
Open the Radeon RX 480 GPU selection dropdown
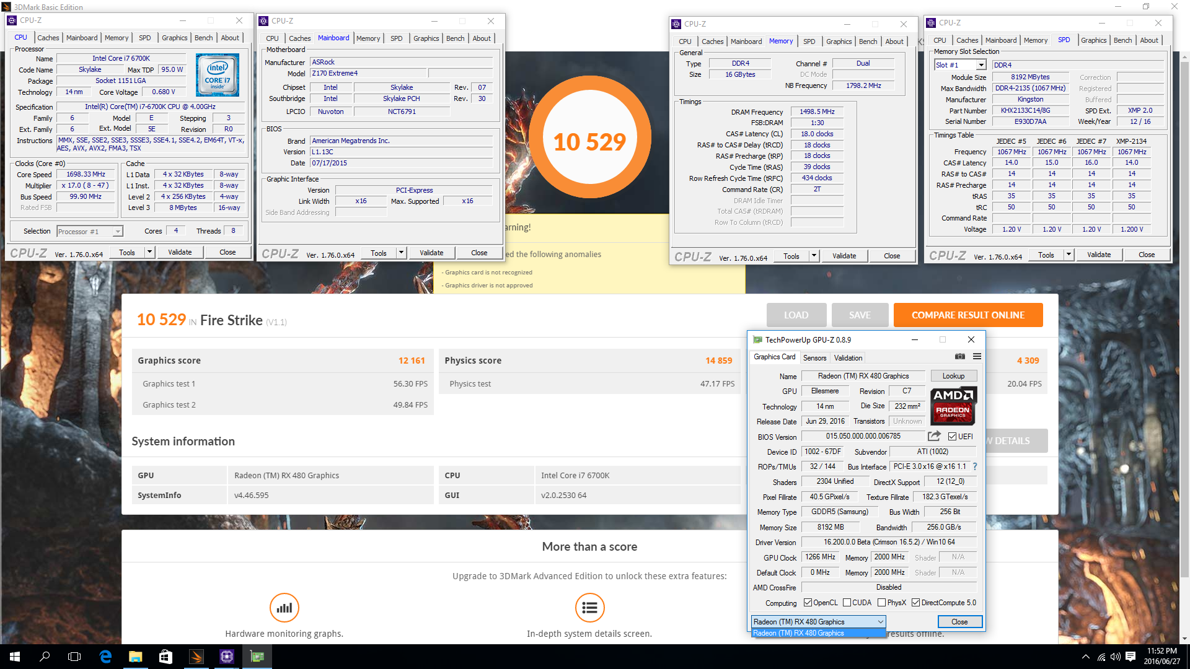(x=880, y=622)
